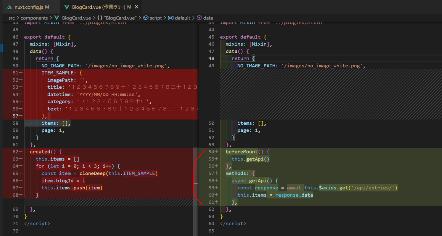This screenshot has height=236, width=442.
Task: Click the 'title:' removed line 53
Action: [122, 87]
